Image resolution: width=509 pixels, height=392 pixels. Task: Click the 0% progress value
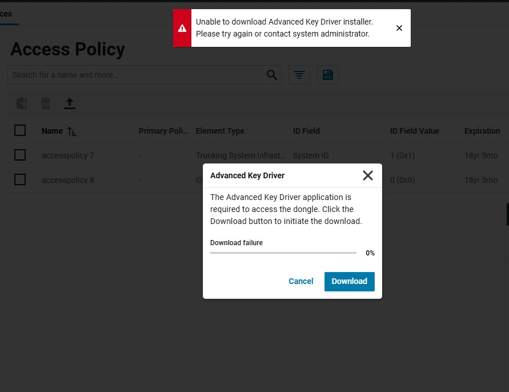(x=370, y=253)
